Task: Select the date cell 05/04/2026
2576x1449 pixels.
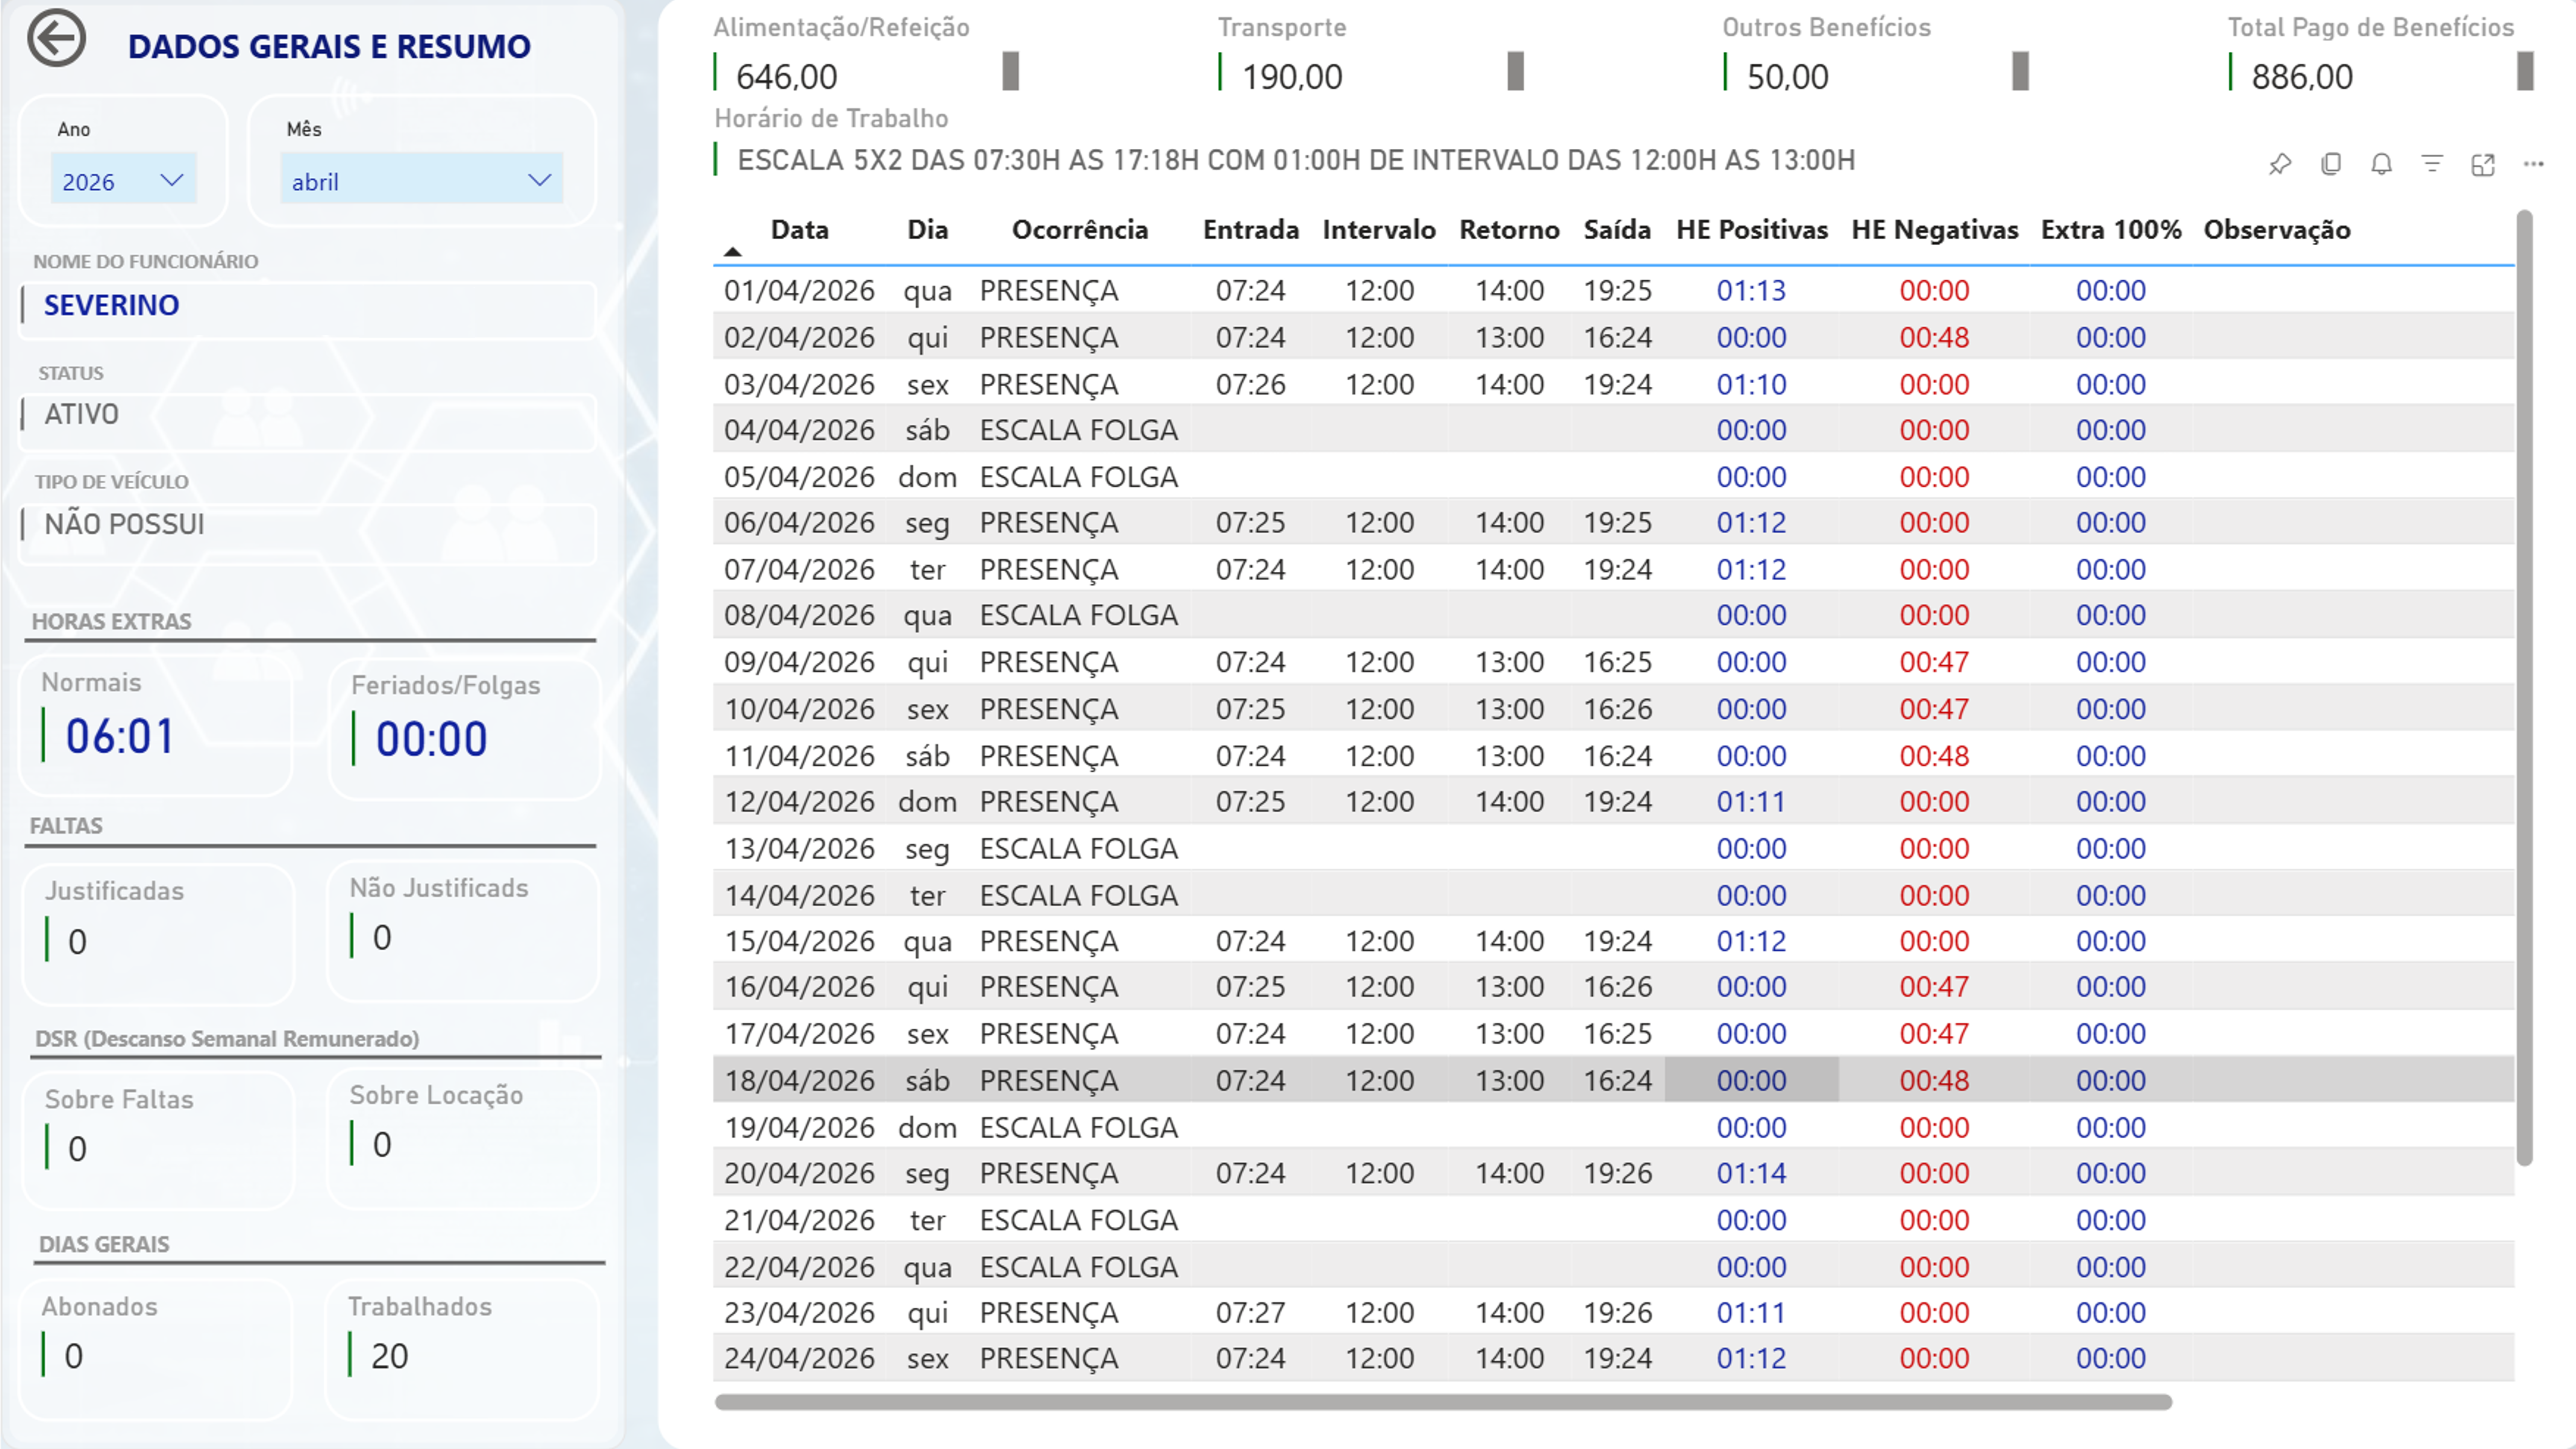Action: (x=799, y=477)
